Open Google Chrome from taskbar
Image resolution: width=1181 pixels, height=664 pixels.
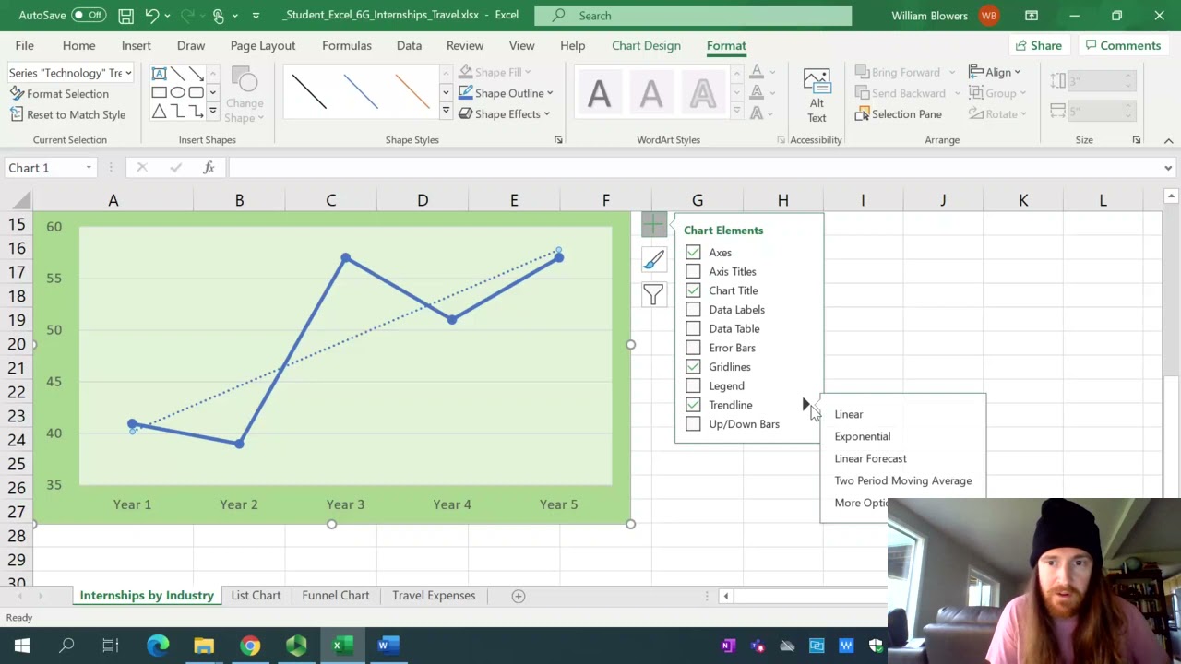pos(250,646)
